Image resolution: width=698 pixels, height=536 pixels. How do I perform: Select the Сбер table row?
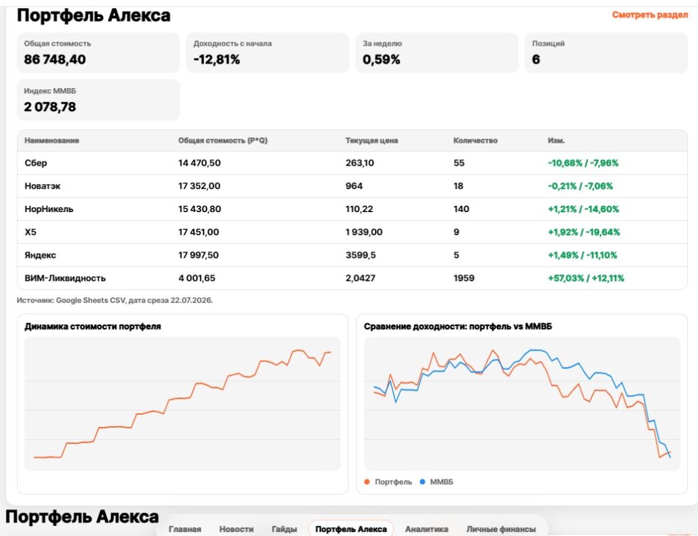[x=352, y=163]
